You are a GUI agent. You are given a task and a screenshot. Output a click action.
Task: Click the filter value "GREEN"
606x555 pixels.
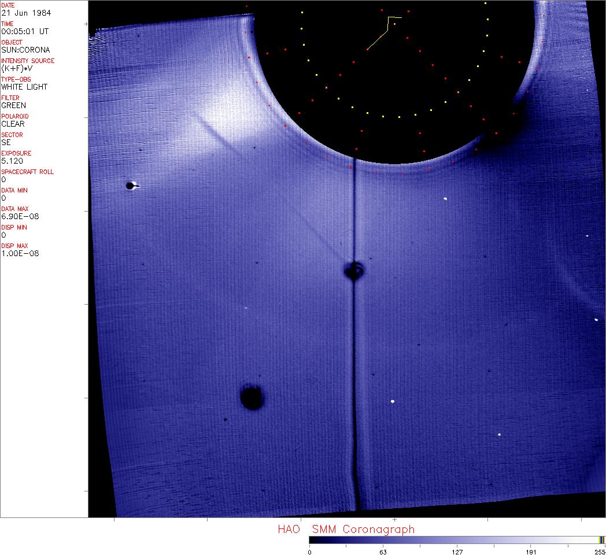pos(13,105)
